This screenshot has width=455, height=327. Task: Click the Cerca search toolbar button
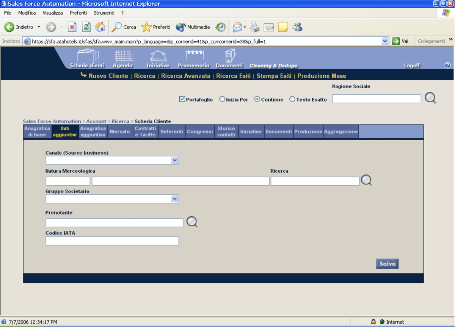(124, 27)
